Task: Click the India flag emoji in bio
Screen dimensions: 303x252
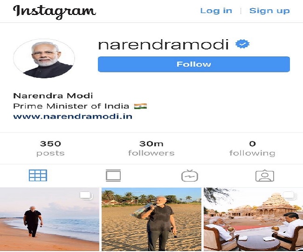Action: 140,106
